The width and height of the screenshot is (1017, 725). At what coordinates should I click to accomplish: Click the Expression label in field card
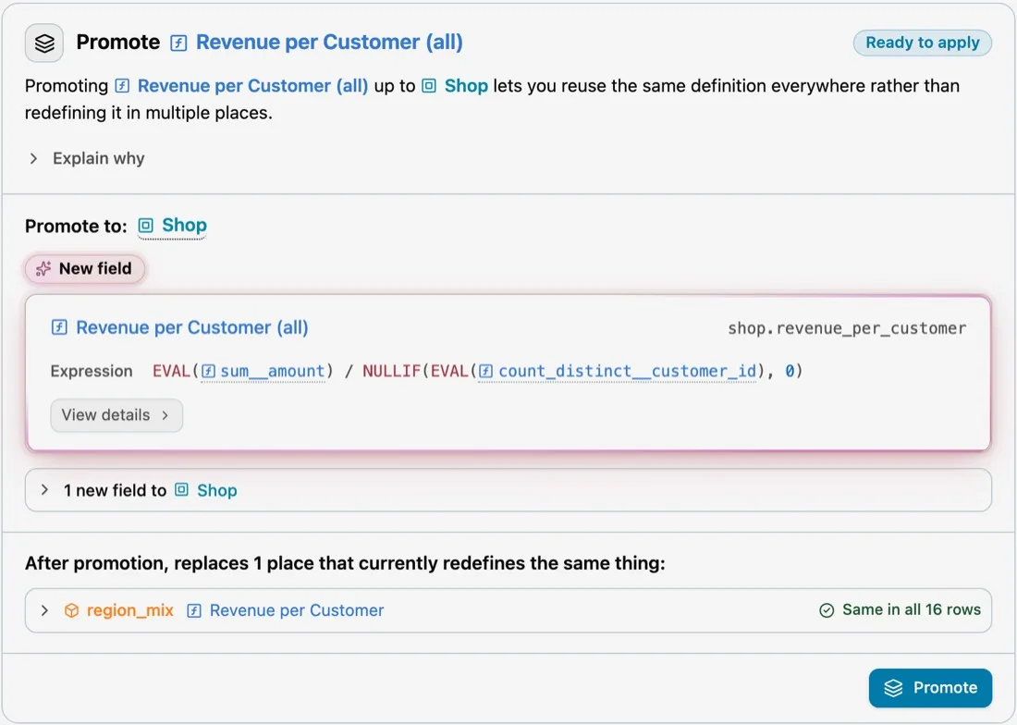(x=92, y=371)
